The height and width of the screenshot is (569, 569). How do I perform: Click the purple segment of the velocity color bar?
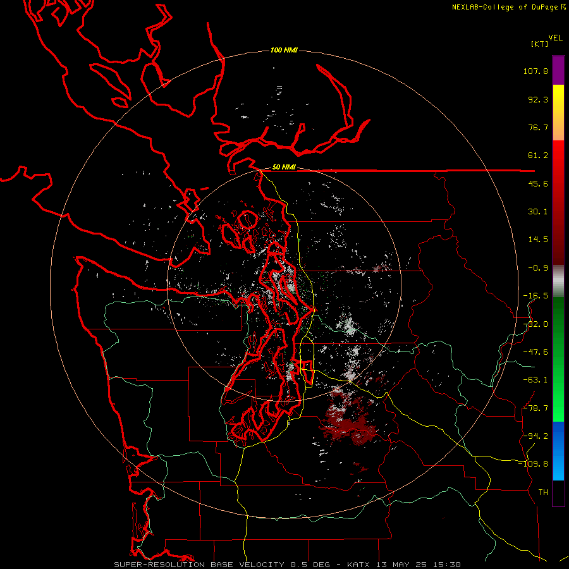[558, 70]
